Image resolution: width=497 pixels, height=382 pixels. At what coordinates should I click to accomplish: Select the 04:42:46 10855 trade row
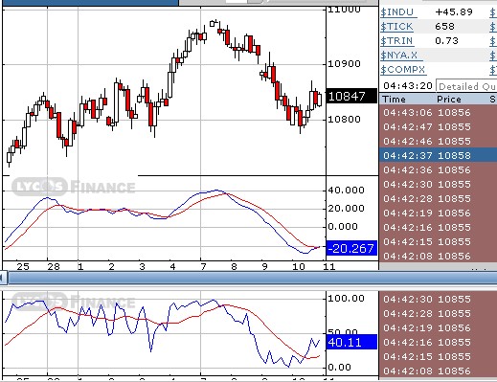tap(438, 142)
